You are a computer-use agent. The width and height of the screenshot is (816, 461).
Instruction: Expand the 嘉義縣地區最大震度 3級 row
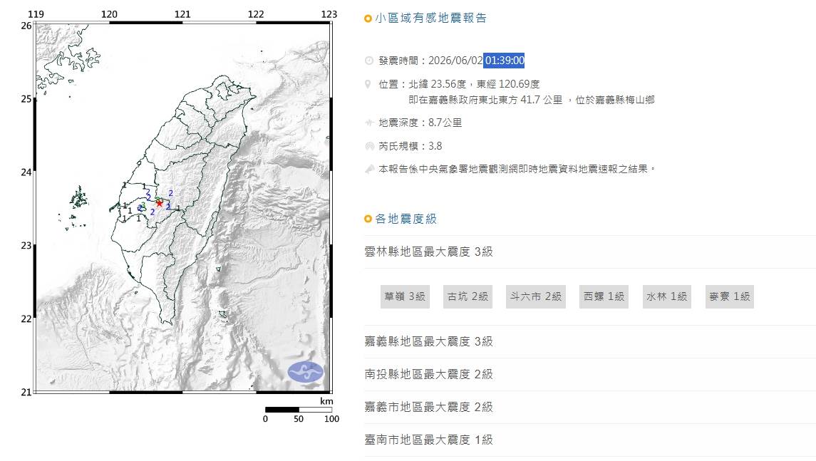pos(590,342)
